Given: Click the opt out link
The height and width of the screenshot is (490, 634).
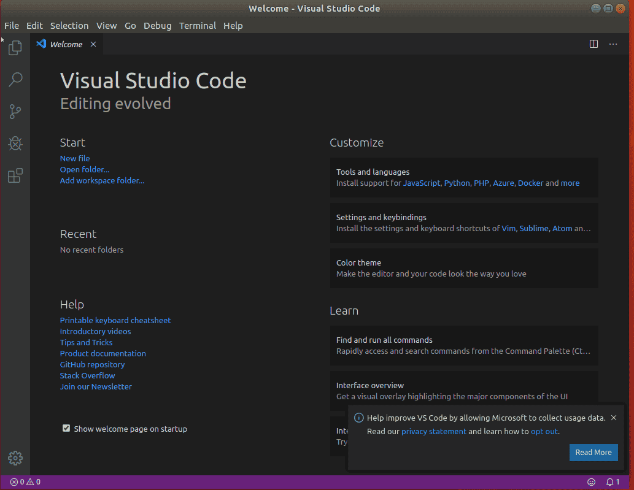Looking at the screenshot, I should (x=544, y=431).
